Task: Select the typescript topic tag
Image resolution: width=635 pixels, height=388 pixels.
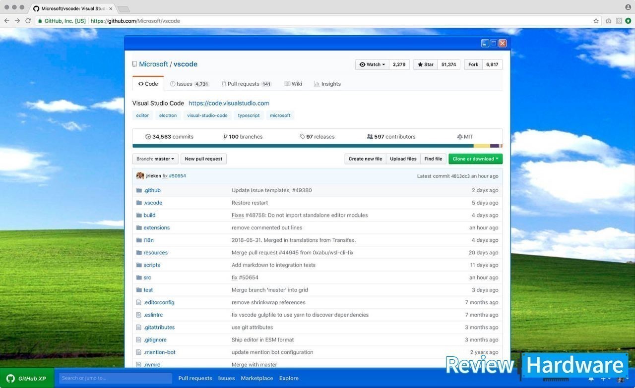Action: (x=249, y=115)
